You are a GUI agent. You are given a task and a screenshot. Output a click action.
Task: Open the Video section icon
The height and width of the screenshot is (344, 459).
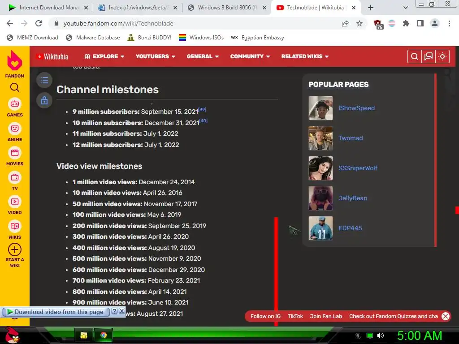coord(15,202)
